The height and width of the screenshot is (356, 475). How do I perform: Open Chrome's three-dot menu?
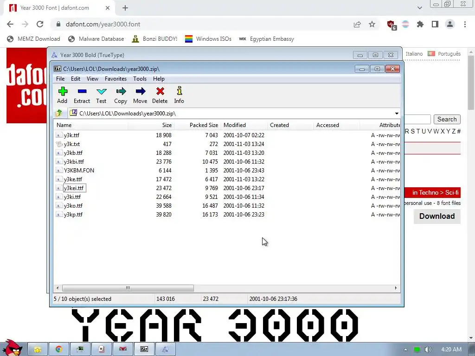coord(465,24)
